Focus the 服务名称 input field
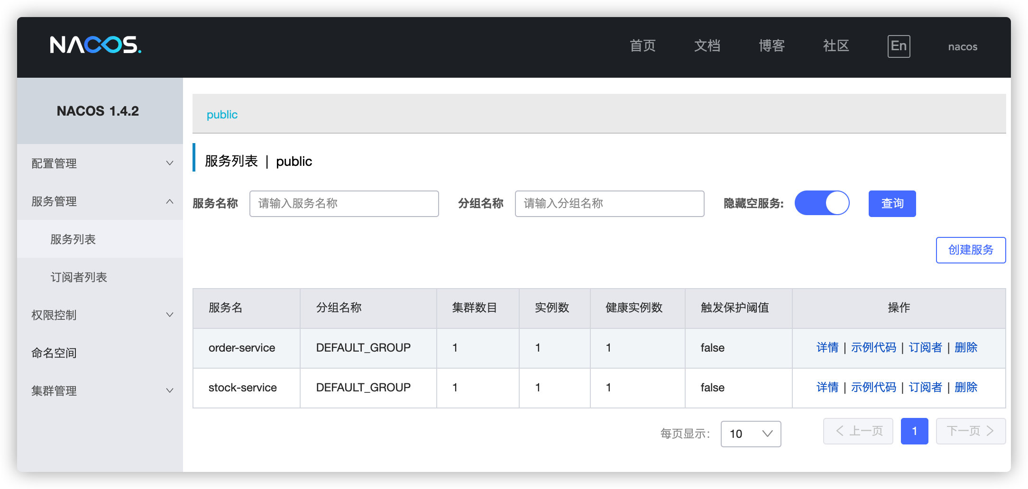Image resolution: width=1028 pixels, height=489 pixels. point(344,203)
